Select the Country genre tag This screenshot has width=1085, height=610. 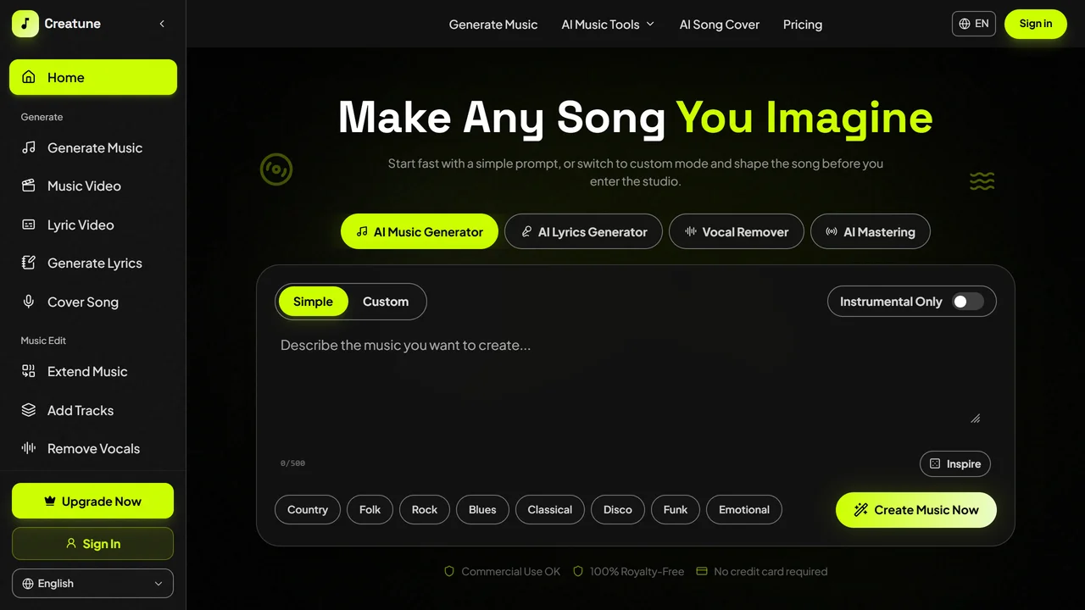pos(308,509)
